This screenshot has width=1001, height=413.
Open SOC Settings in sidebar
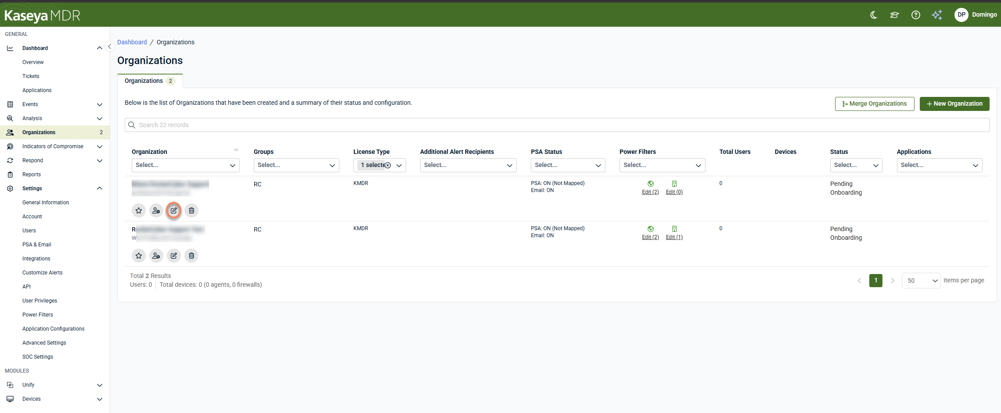(x=38, y=357)
